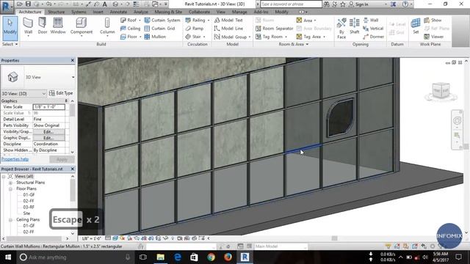Click Sign In in the title bar
Screen dimensions: 470x264
358,4
